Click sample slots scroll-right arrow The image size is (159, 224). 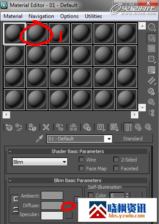tap(134, 114)
